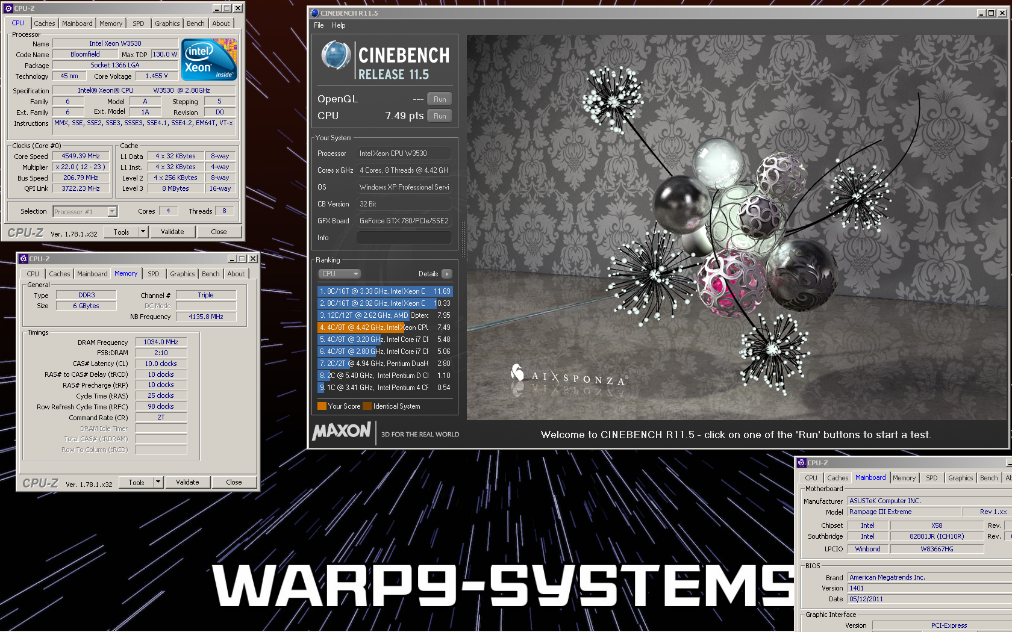This screenshot has width=1012, height=632.
Task: Click the Cinebench globe logo
Action: click(x=336, y=55)
